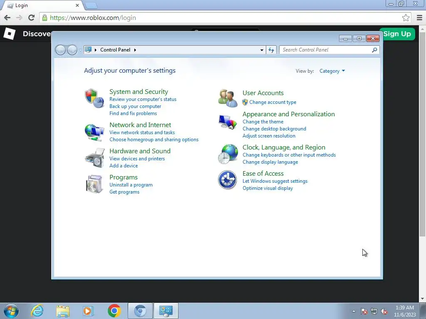The image size is (426, 319).
Task: Click Change account type
Action: point(273,102)
